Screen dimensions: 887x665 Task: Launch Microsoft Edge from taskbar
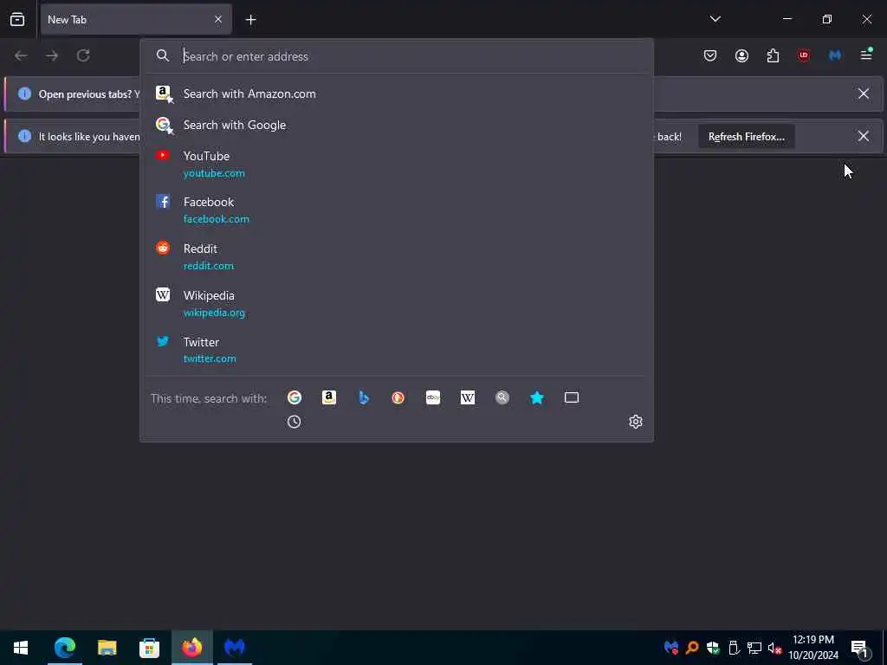point(64,648)
